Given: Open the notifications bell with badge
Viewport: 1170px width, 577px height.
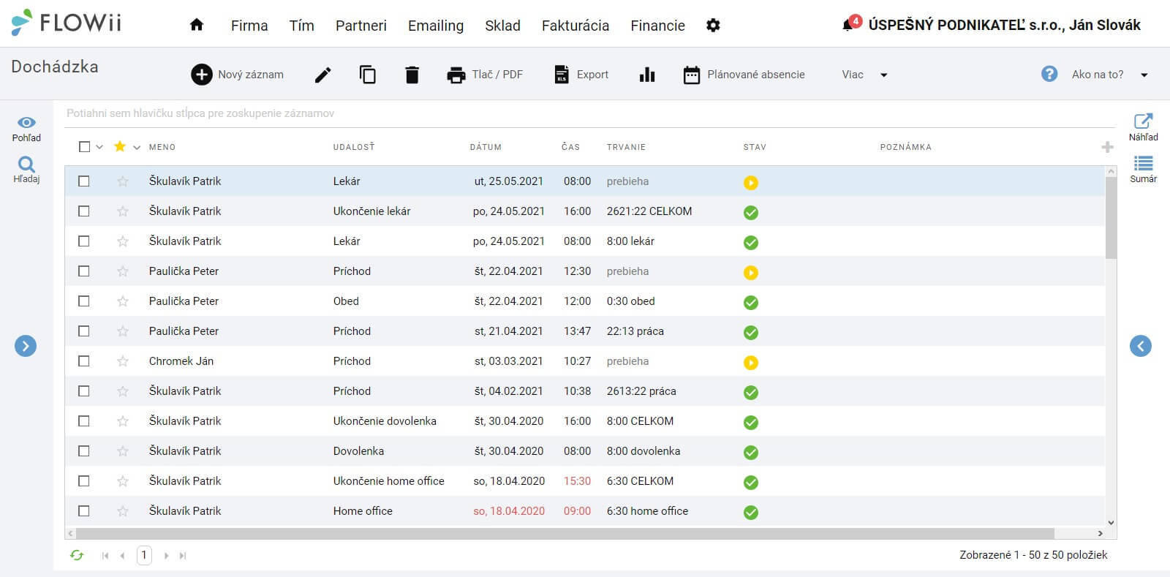Looking at the screenshot, I should pyautogui.click(x=851, y=23).
